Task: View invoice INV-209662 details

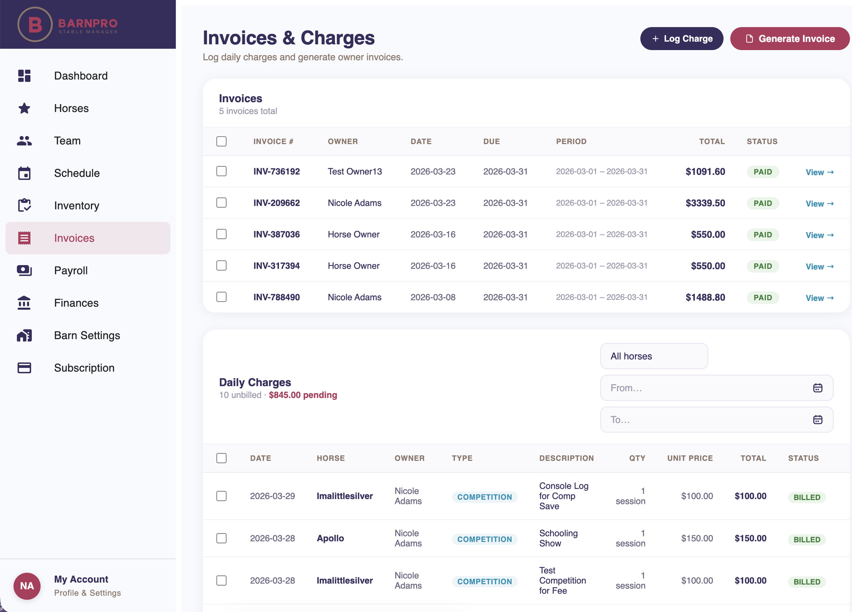Action: click(819, 203)
